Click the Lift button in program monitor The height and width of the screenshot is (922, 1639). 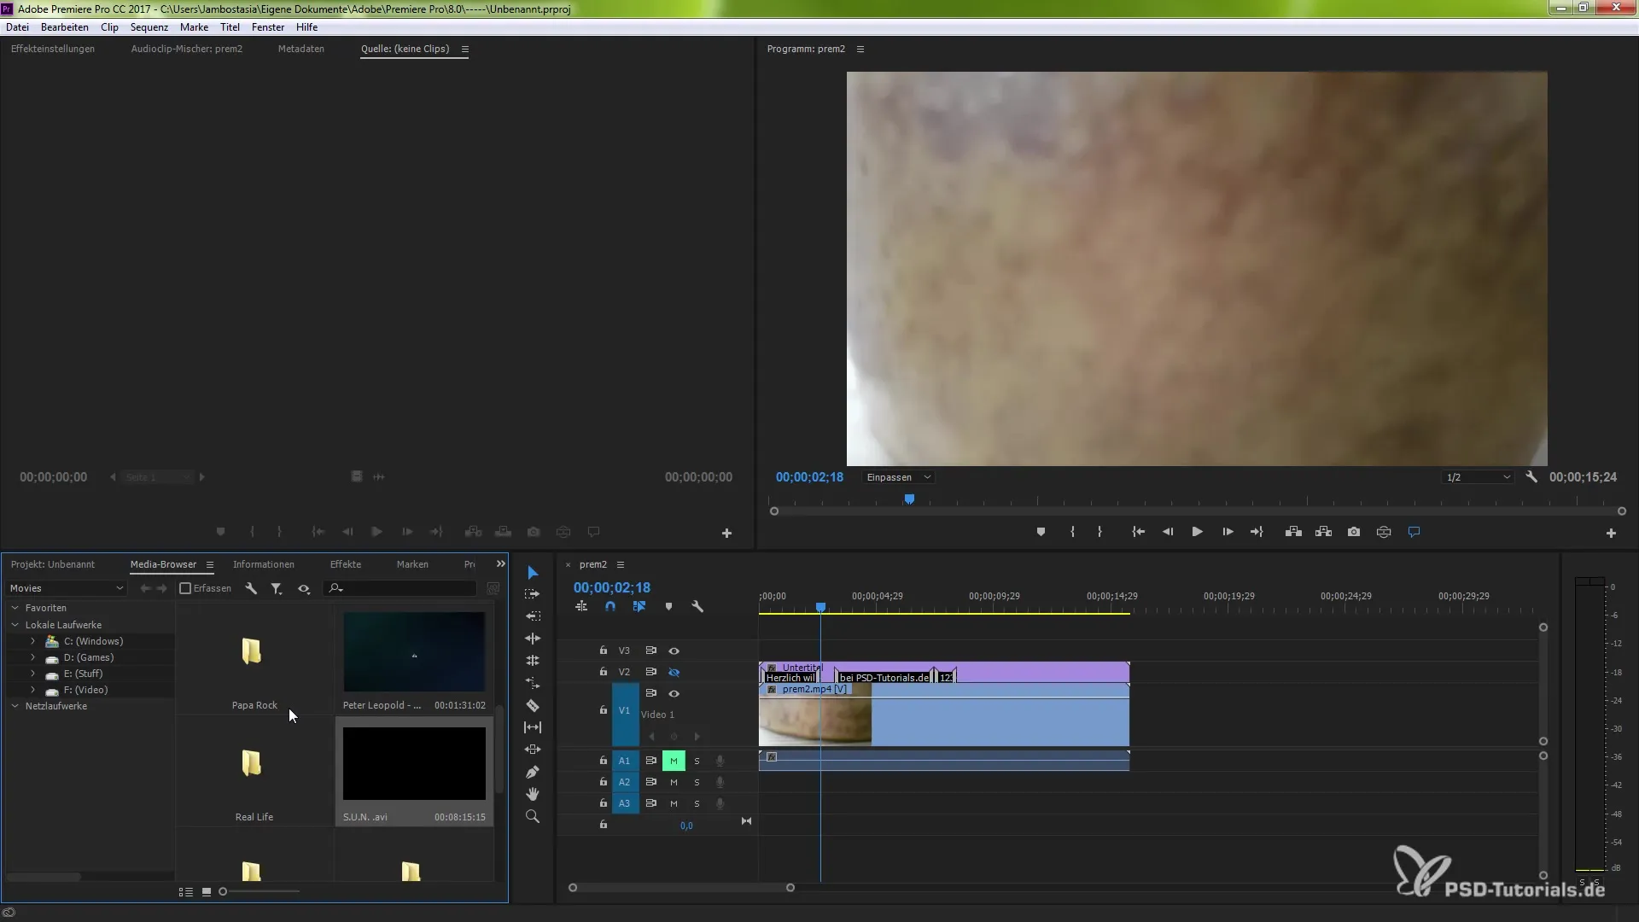(x=1293, y=532)
